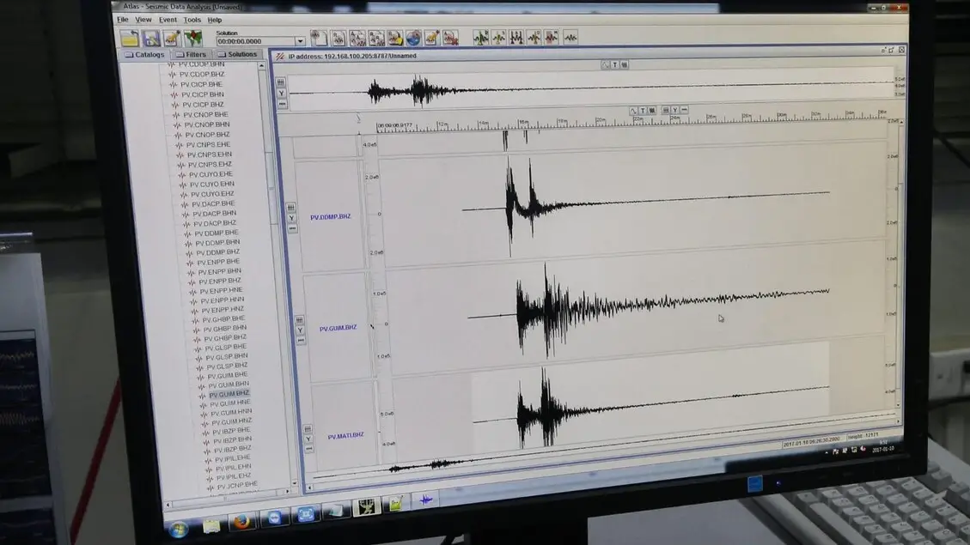Open the Windows Start menu
Screen dimensions: 970x545
pos(179,529)
